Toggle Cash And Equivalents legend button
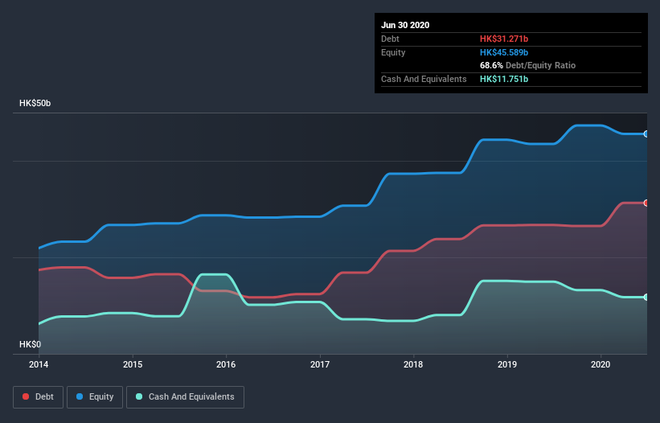Screen dimensions: 660x423 [x=185, y=397]
